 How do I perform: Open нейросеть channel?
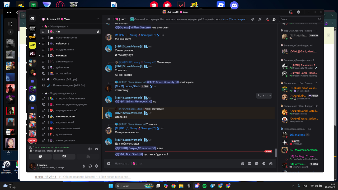(x=70, y=44)
